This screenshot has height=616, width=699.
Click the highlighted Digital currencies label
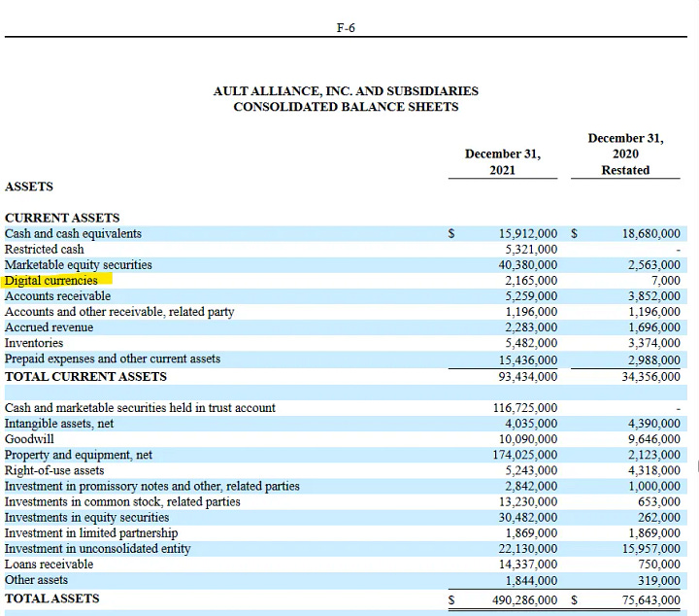pyautogui.click(x=51, y=281)
